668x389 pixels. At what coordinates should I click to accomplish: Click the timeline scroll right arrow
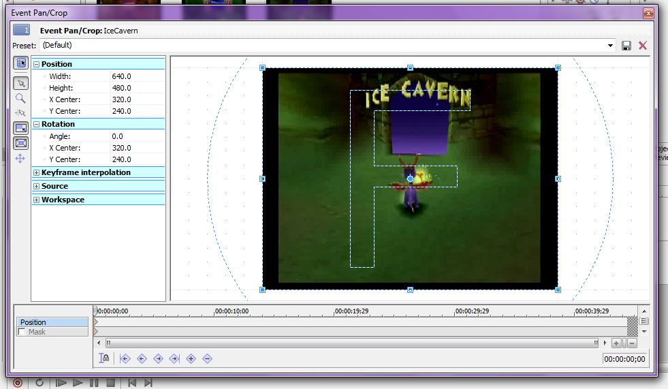[x=605, y=343]
